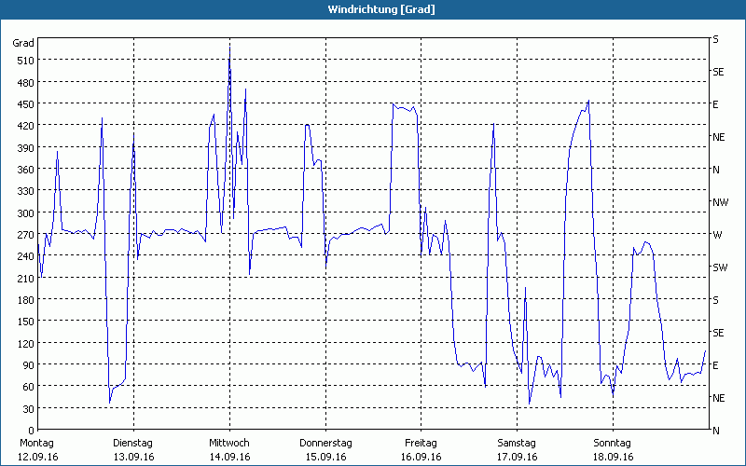Select the Donnerstag label on the time axis
The width and height of the screenshot is (746, 466).
[325, 443]
